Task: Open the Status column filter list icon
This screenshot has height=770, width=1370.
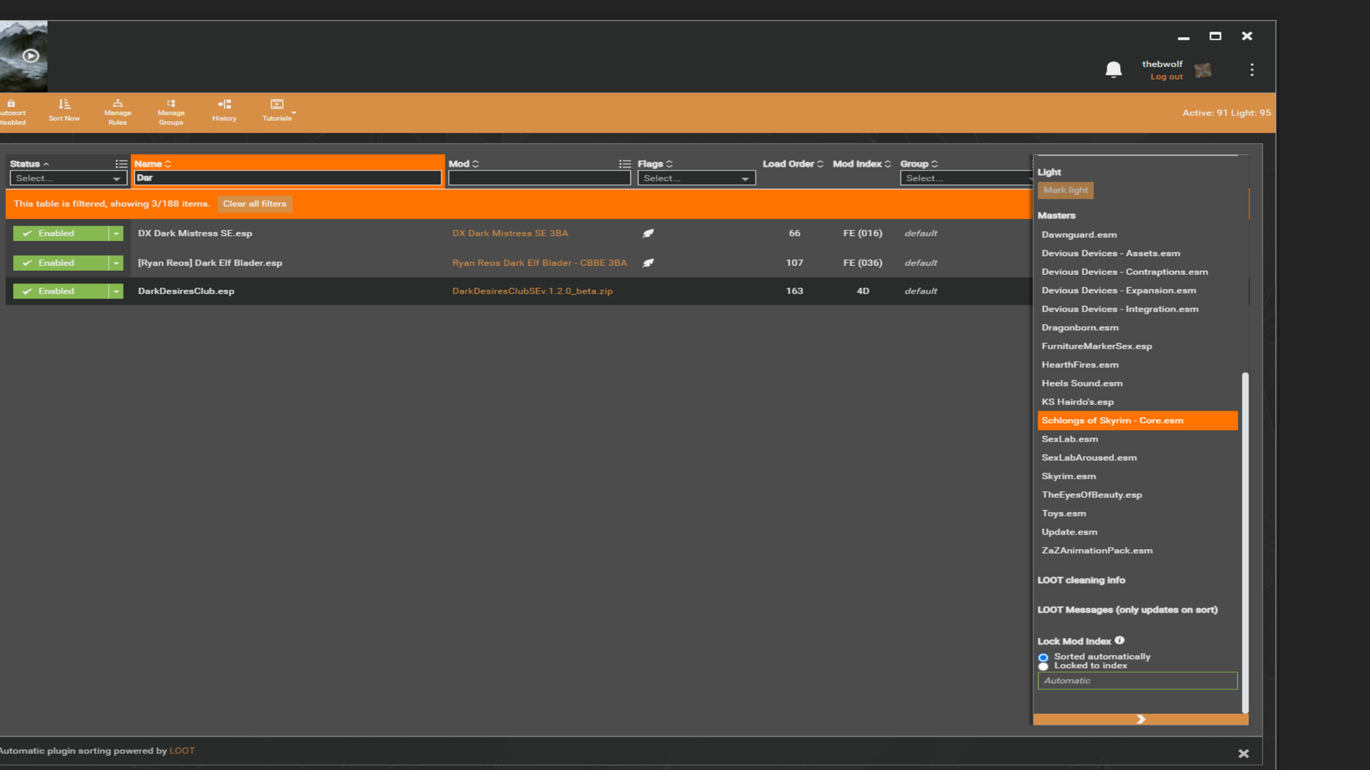Action: click(x=121, y=164)
